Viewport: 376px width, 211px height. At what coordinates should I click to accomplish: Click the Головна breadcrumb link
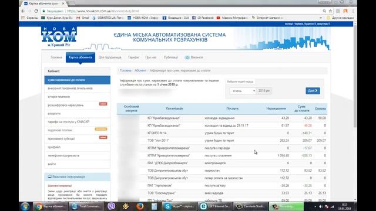pyautogui.click(x=125, y=70)
